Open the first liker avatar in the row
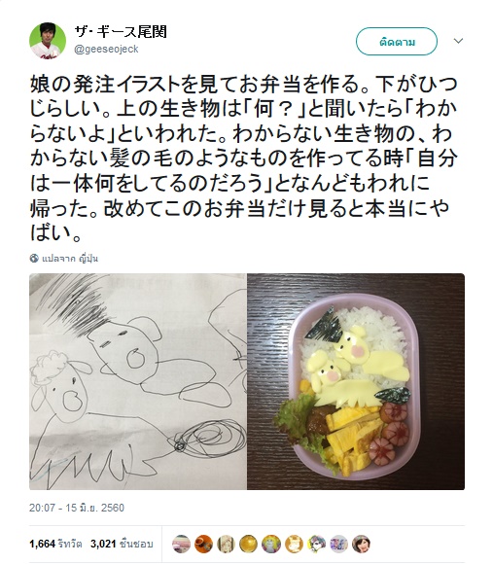Viewport: 493px width, 564px height. pos(181,544)
